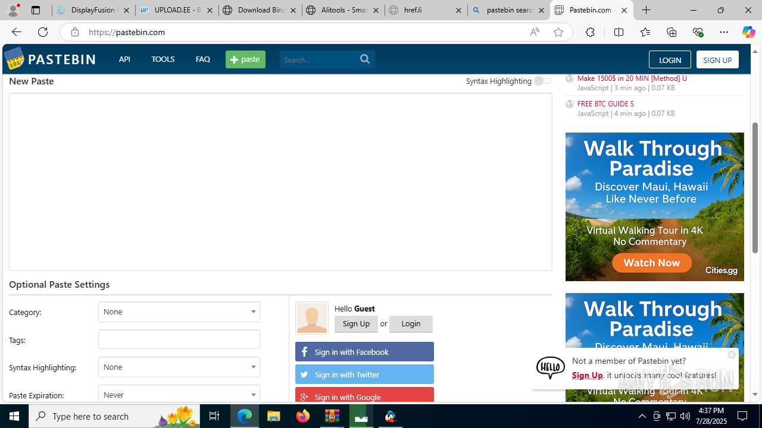
Task: Open FAQ menu item
Action: pos(202,59)
